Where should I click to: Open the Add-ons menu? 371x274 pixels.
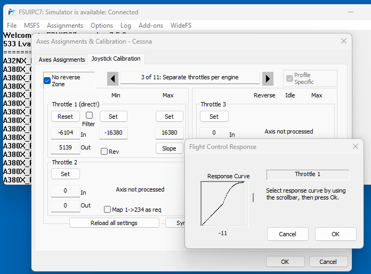click(x=151, y=26)
